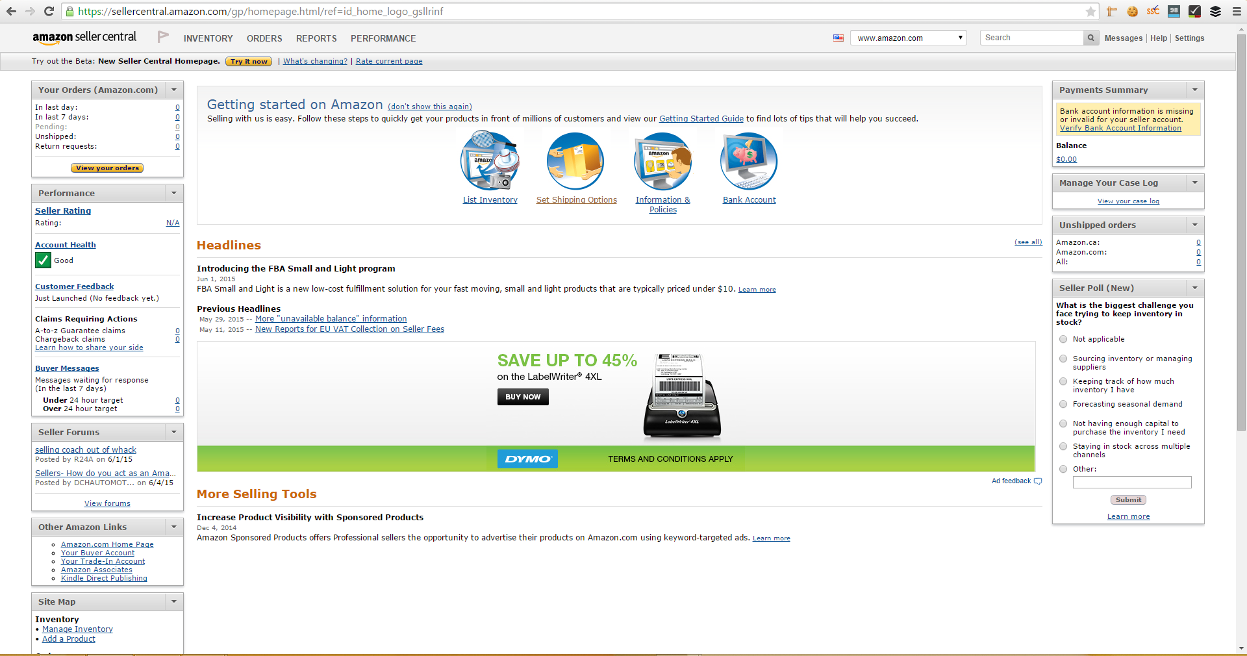Click the Amazon Seller Central logo
Viewport: 1247px width, 656px height.
[84, 38]
